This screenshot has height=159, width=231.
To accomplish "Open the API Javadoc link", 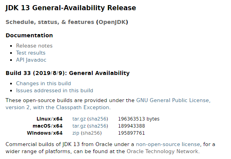I will [x=31, y=60].
